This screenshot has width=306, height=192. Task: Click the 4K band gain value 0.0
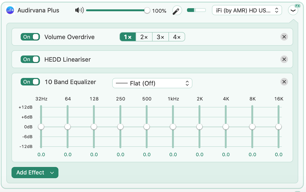[226, 154]
